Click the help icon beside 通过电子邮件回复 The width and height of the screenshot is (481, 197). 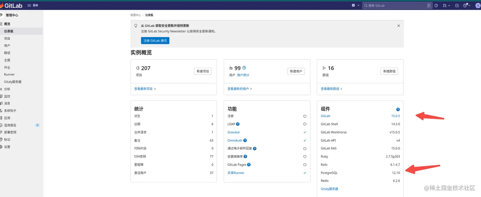coord(255,148)
